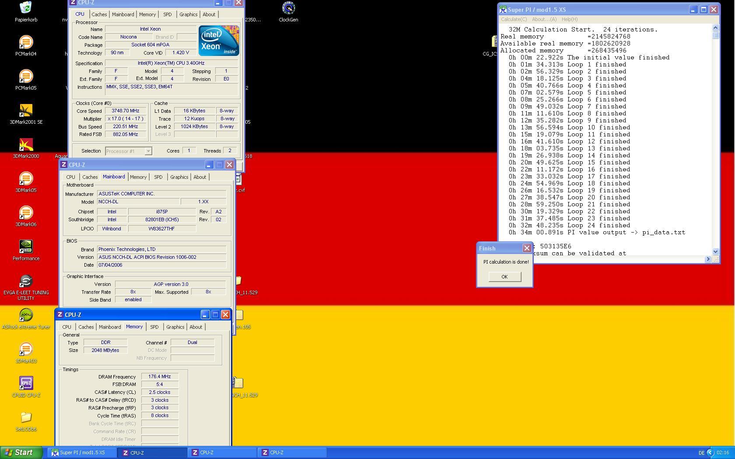Click the Loop 24 finished line
This screenshot has height=459, width=735.
[x=569, y=226]
